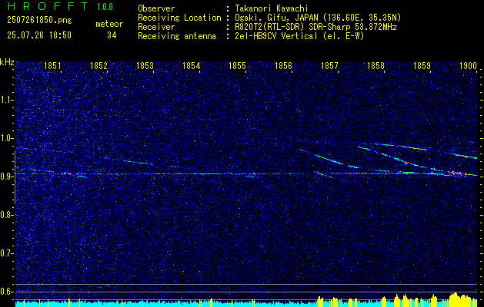Image resolution: width=484 pixels, height=307 pixels.
Task: Click the 1.1 kHz axis label
Action: pos(5,100)
